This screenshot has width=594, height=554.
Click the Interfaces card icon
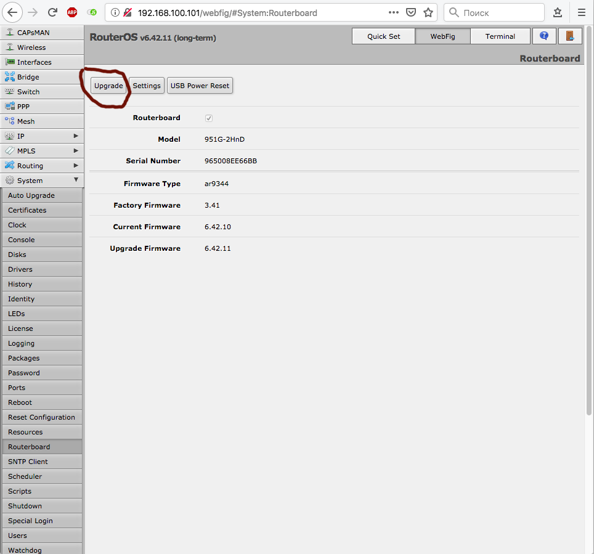[x=10, y=62]
